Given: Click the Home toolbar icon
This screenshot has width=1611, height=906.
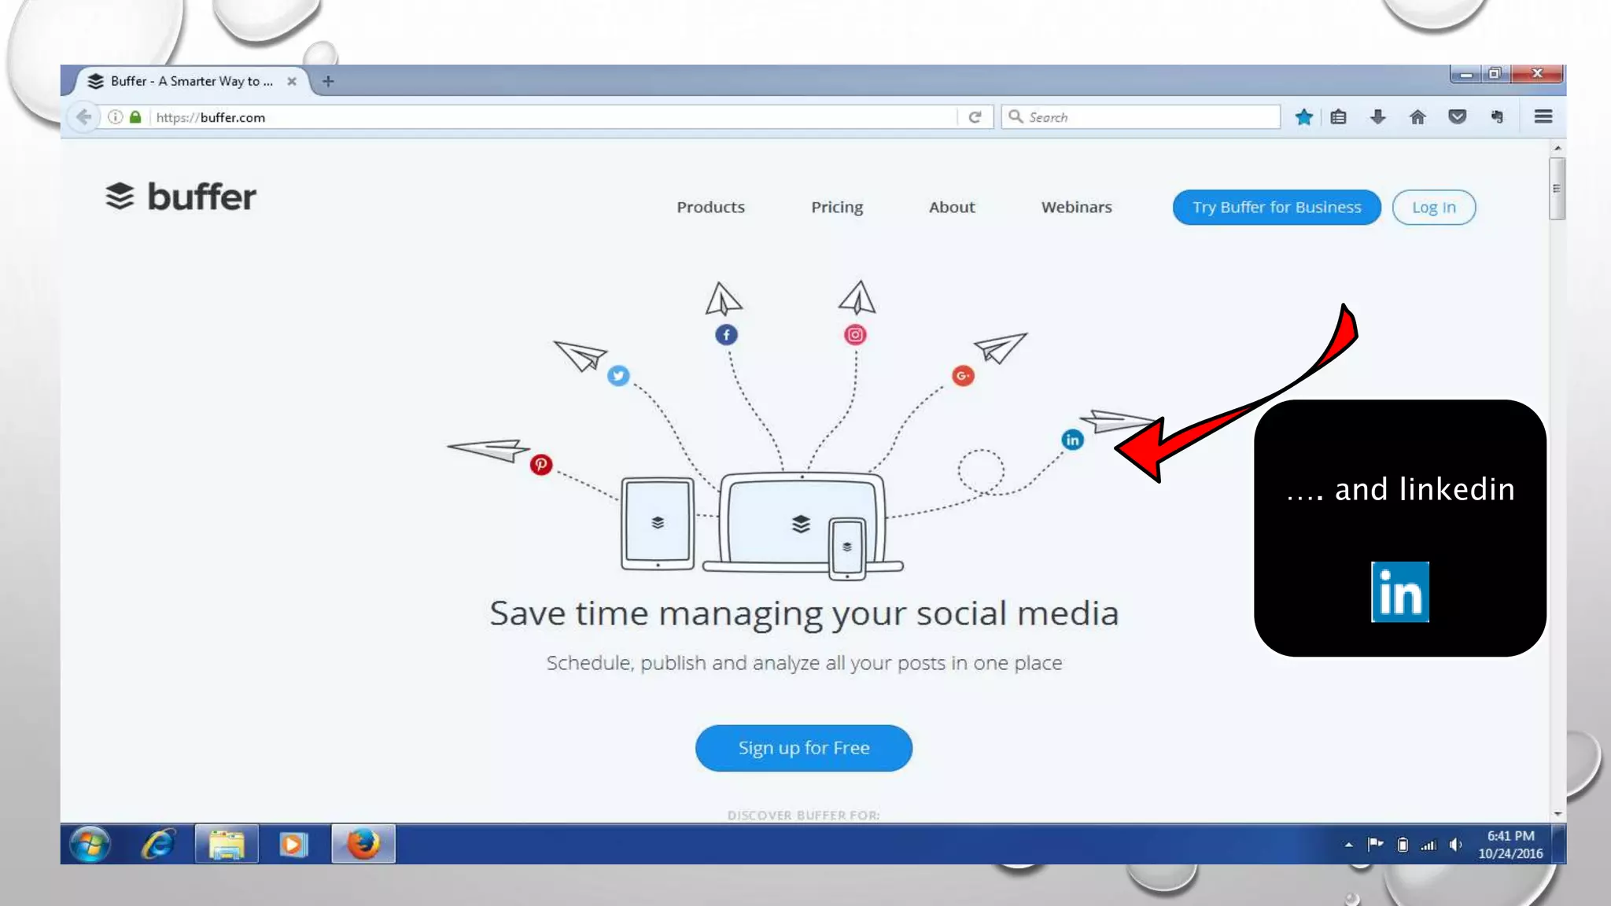Looking at the screenshot, I should click(1417, 117).
